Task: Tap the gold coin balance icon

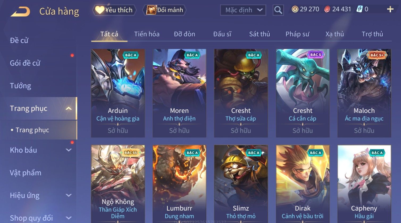Action: [x=295, y=9]
